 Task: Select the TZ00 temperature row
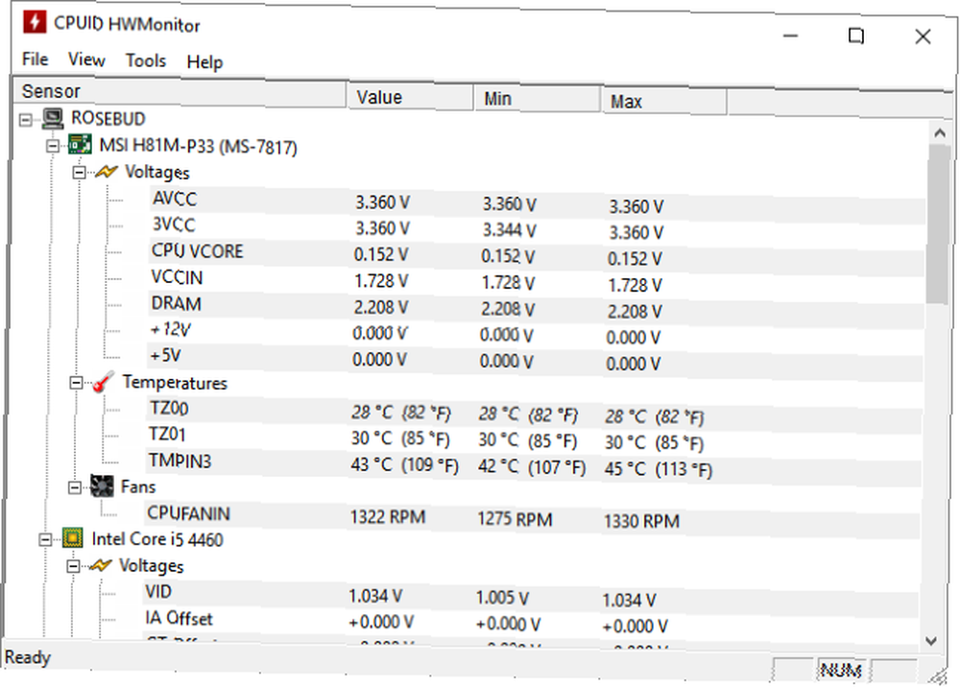tap(535, 411)
